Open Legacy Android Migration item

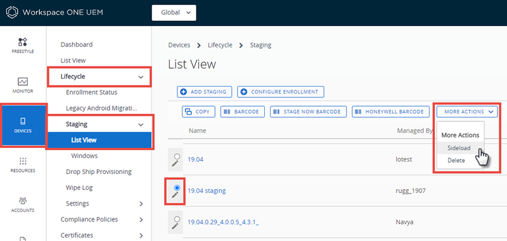pyautogui.click(x=101, y=108)
